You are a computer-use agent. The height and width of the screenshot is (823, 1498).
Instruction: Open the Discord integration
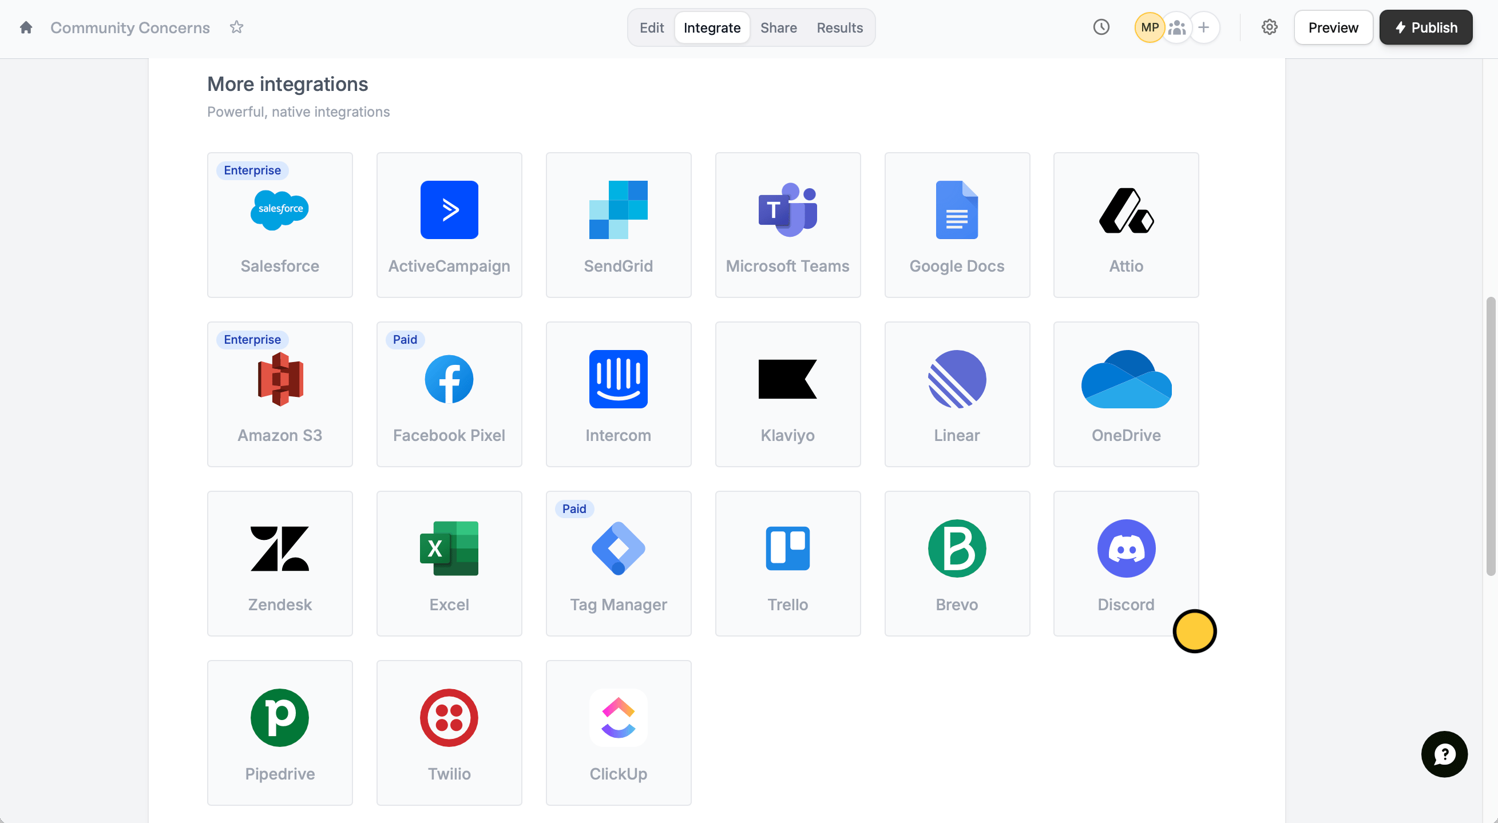[1126, 563]
